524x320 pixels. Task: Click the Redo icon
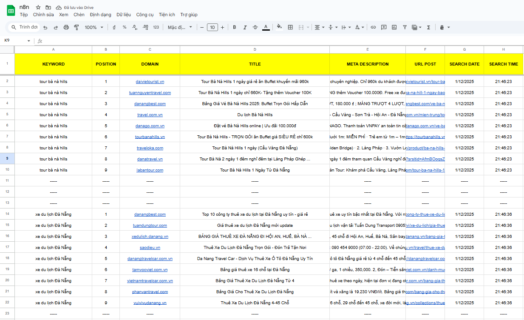pos(56,27)
